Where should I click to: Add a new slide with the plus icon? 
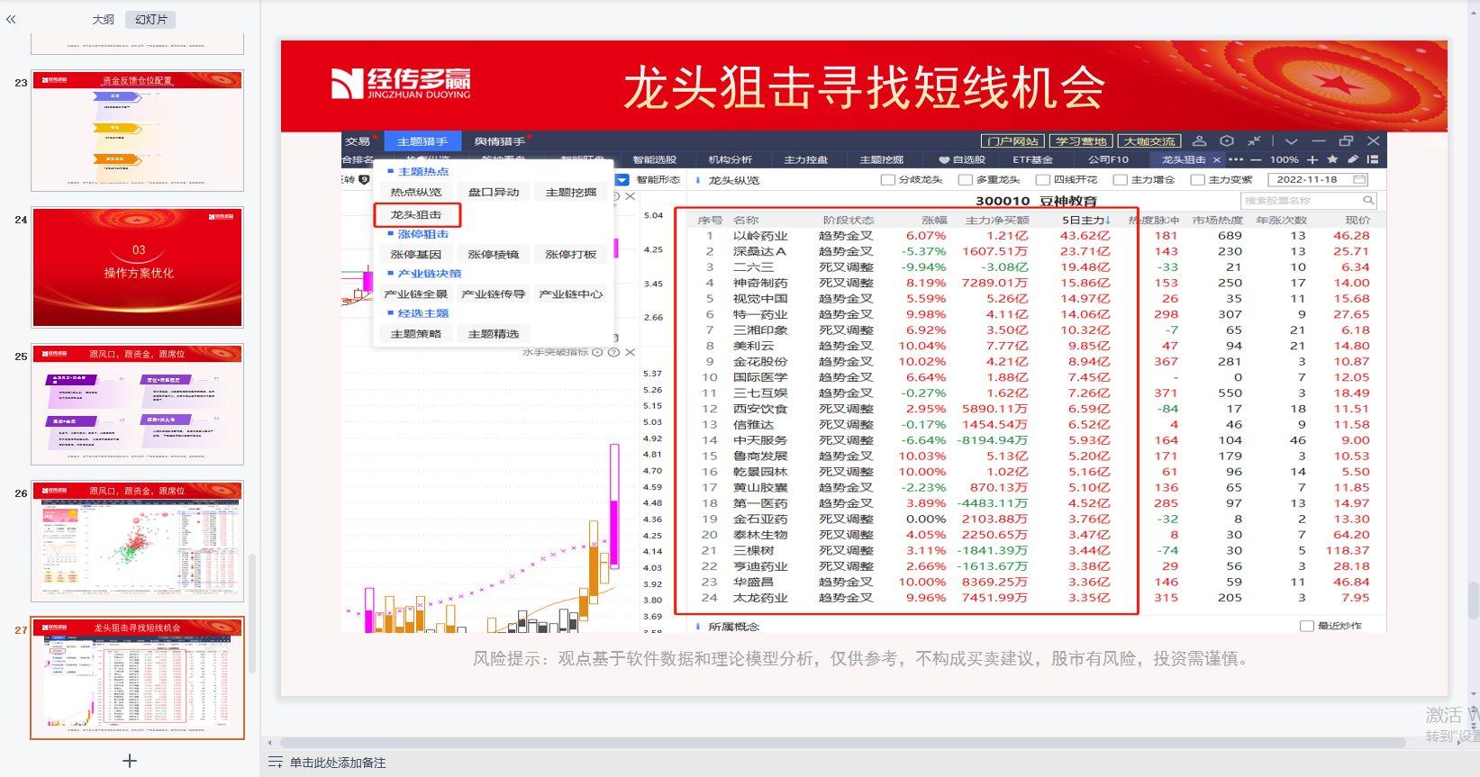coord(130,761)
